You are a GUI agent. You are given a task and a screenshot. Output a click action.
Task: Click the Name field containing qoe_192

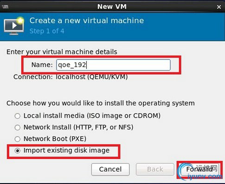click(x=113, y=65)
